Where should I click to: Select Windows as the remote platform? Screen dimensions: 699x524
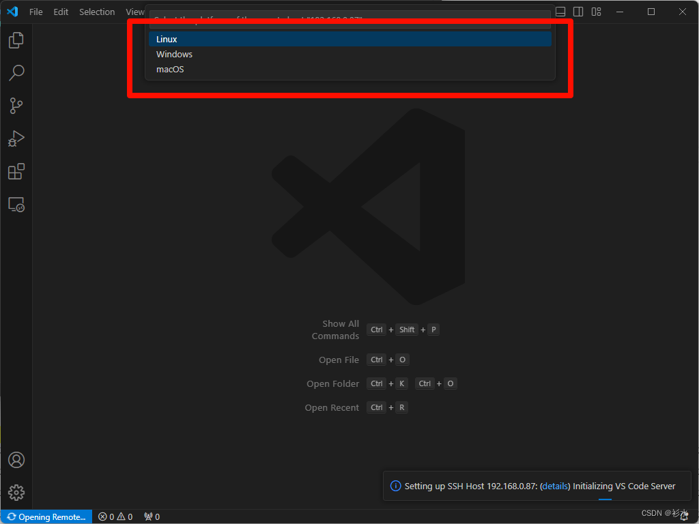(350, 55)
